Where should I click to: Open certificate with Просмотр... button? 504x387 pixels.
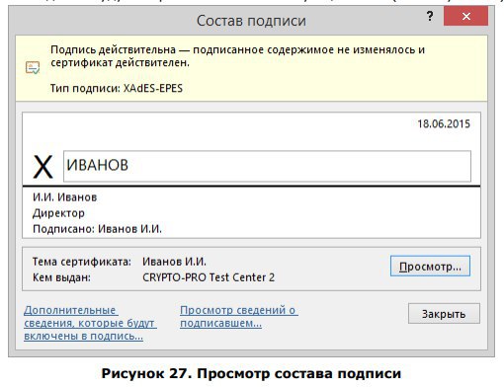[430, 266]
